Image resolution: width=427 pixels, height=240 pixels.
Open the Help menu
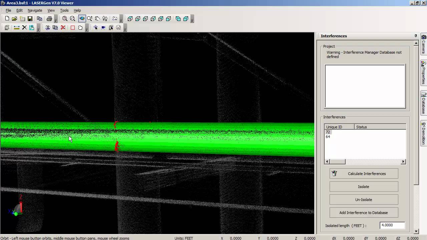(x=77, y=10)
